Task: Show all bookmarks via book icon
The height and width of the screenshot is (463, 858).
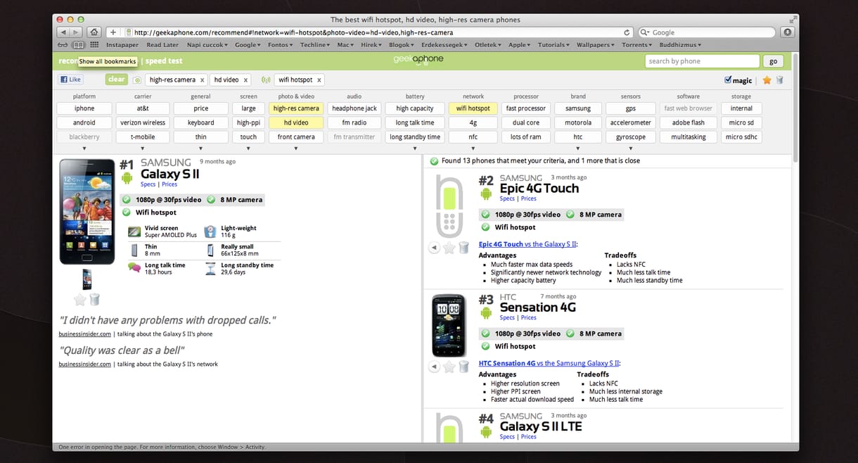Action: (x=79, y=45)
